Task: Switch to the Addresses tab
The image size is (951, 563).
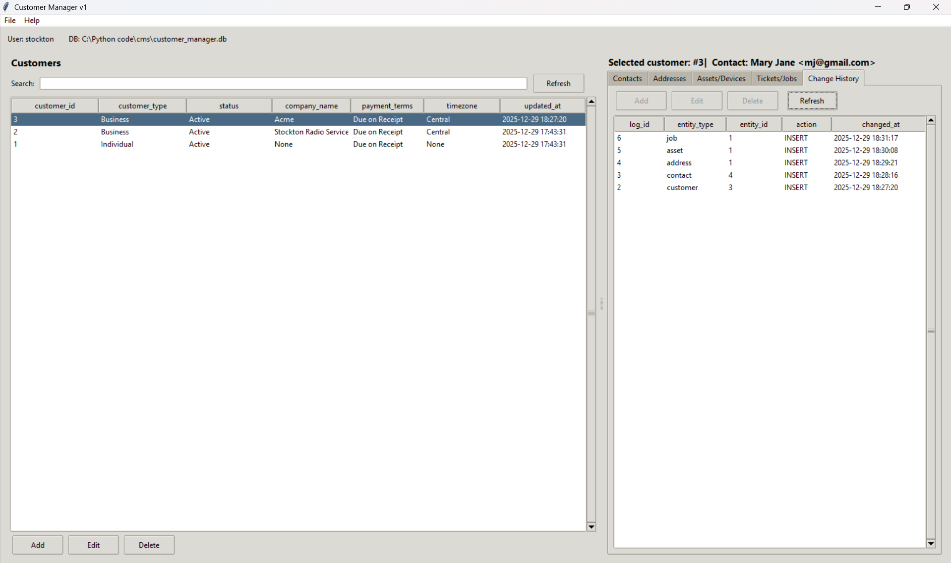Action: 669,78
